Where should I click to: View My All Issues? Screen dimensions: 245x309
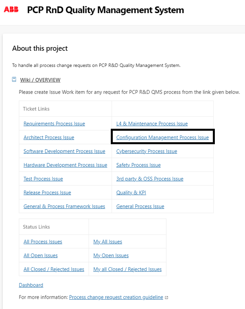pos(108,242)
